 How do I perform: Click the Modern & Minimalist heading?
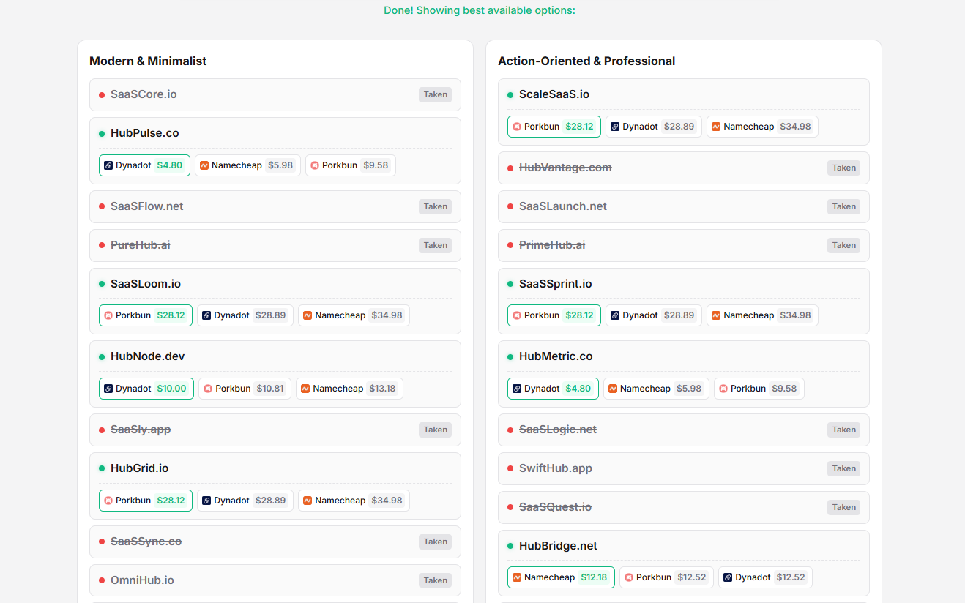[x=148, y=61]
